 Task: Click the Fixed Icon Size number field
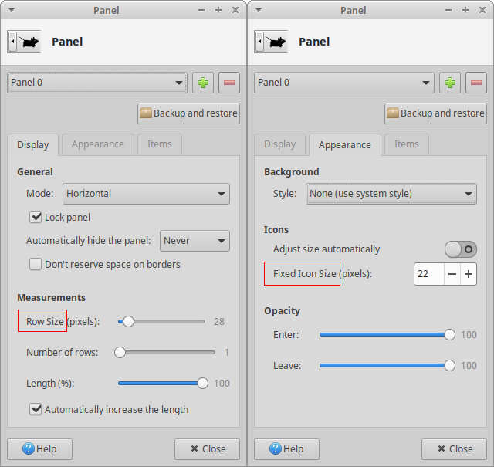tap(428, 274)
